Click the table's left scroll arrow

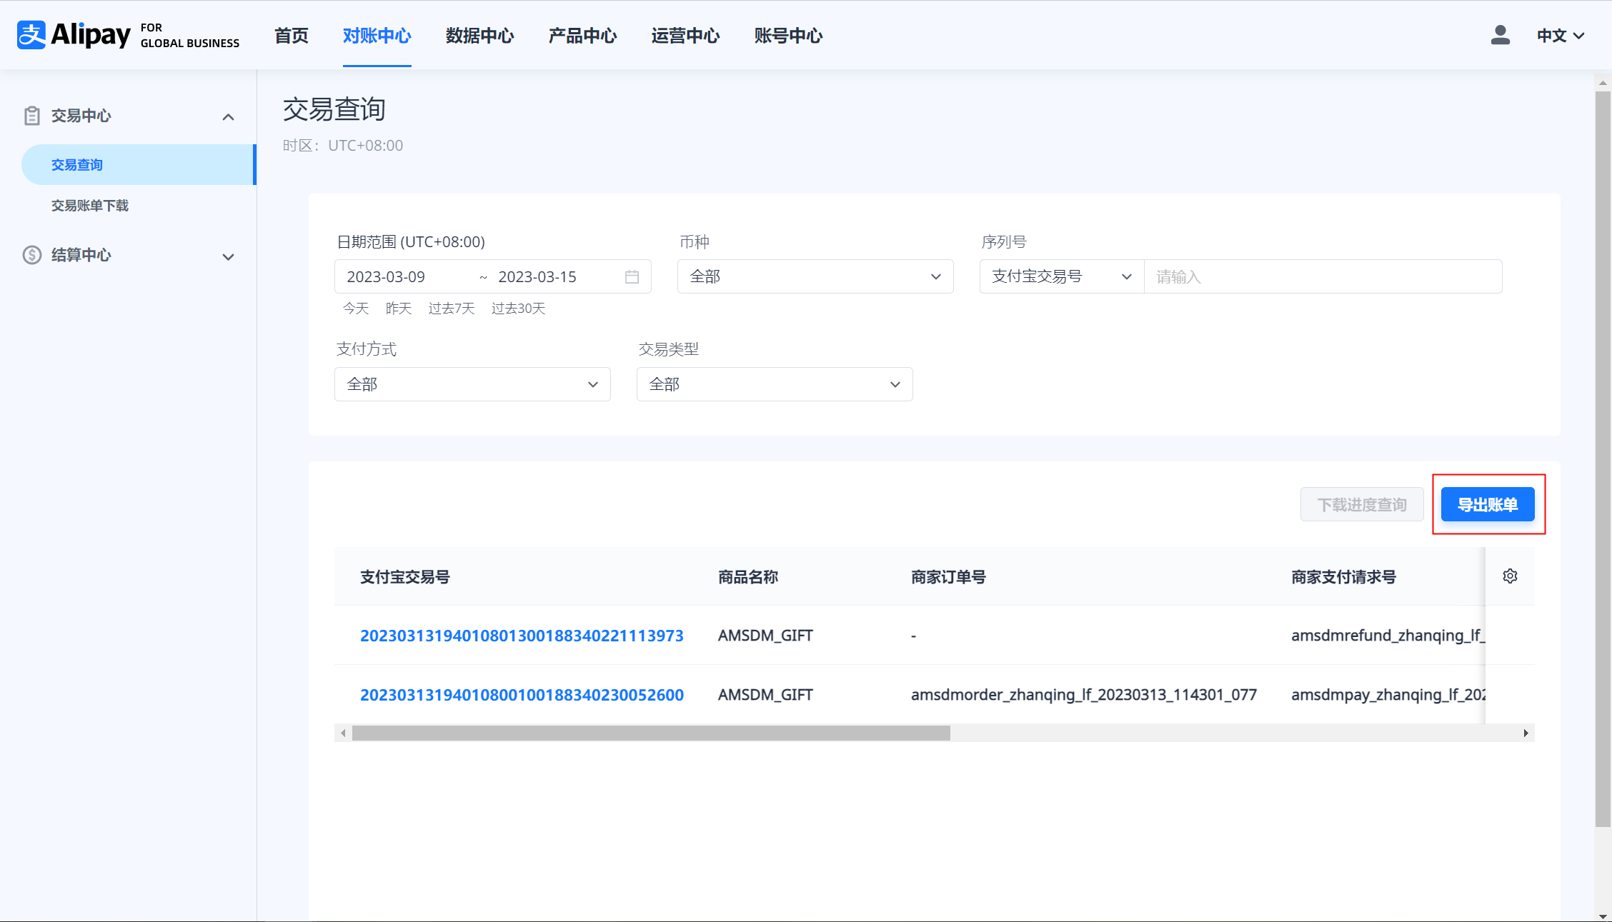point(344,733)
